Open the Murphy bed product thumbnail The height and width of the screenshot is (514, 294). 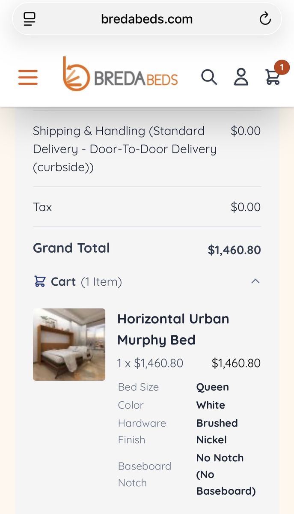click(x=69, y=344)
